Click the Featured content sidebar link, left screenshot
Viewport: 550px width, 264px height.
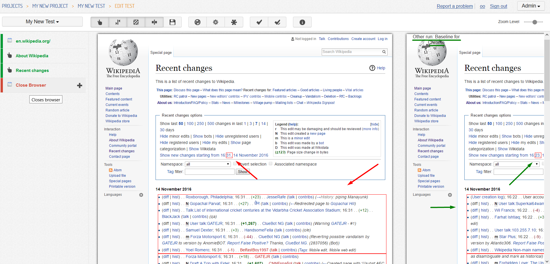119,99
